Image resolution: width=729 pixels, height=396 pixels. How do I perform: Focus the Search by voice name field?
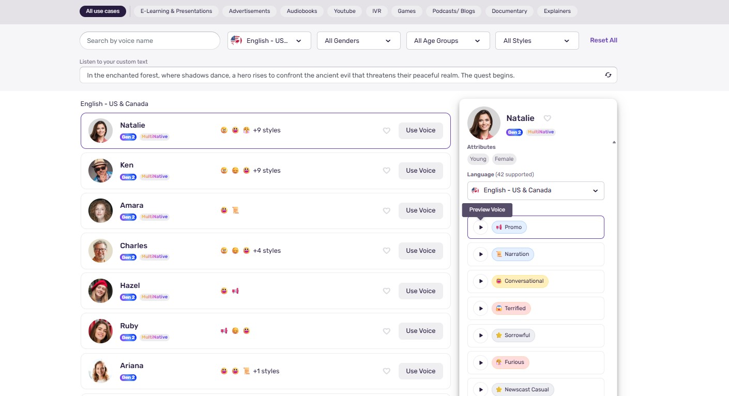(x=150, y=41)
